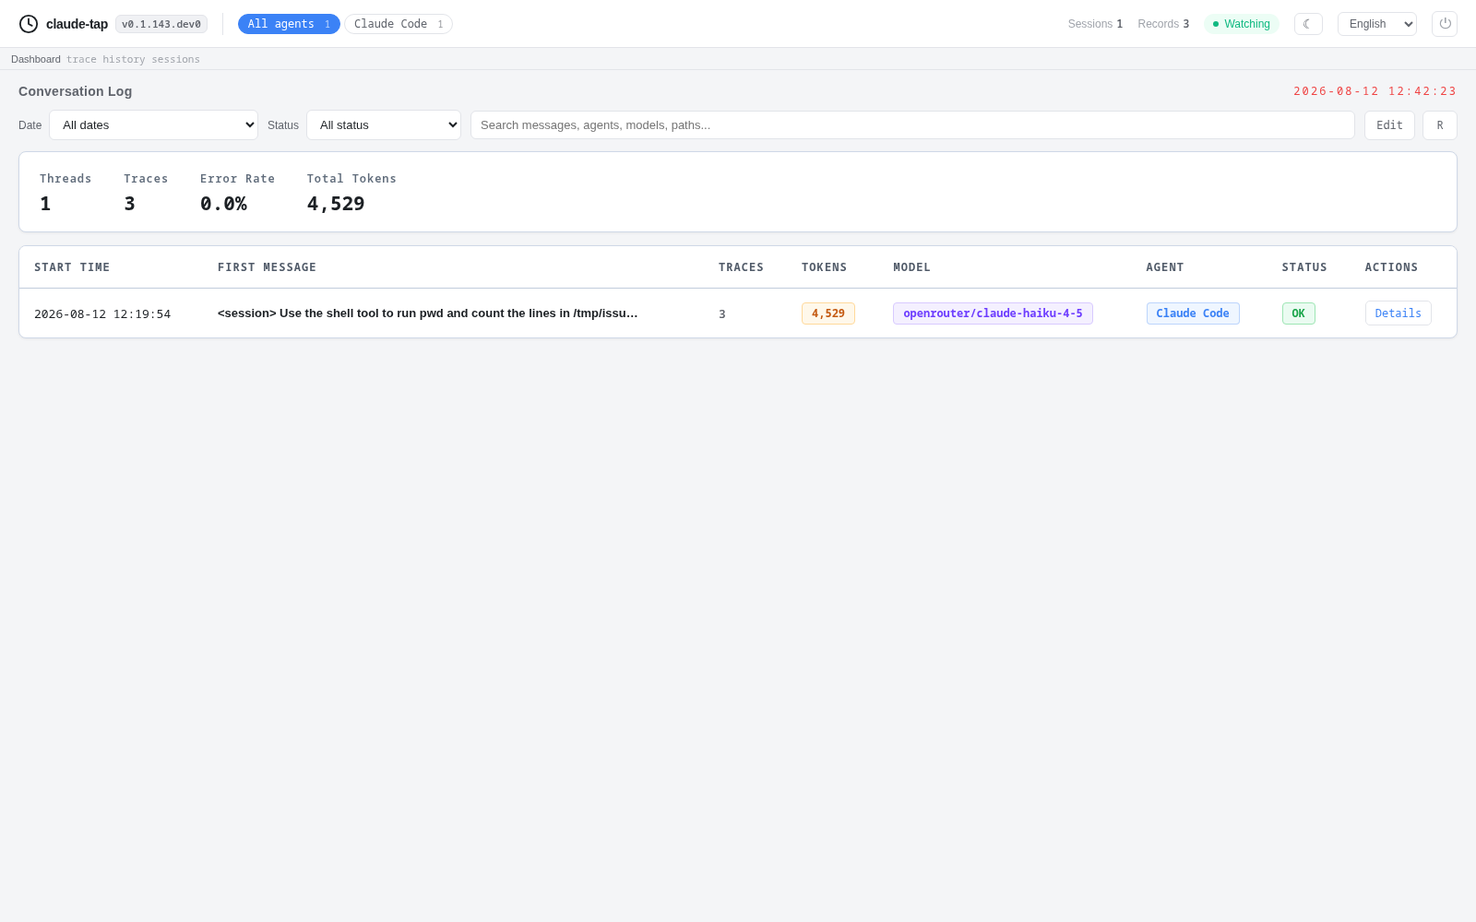Image resolution: width=1476 pixels, height=922 pixels.
Task: Click the claude-tap clock logo icon
Action: pos(29,24)
